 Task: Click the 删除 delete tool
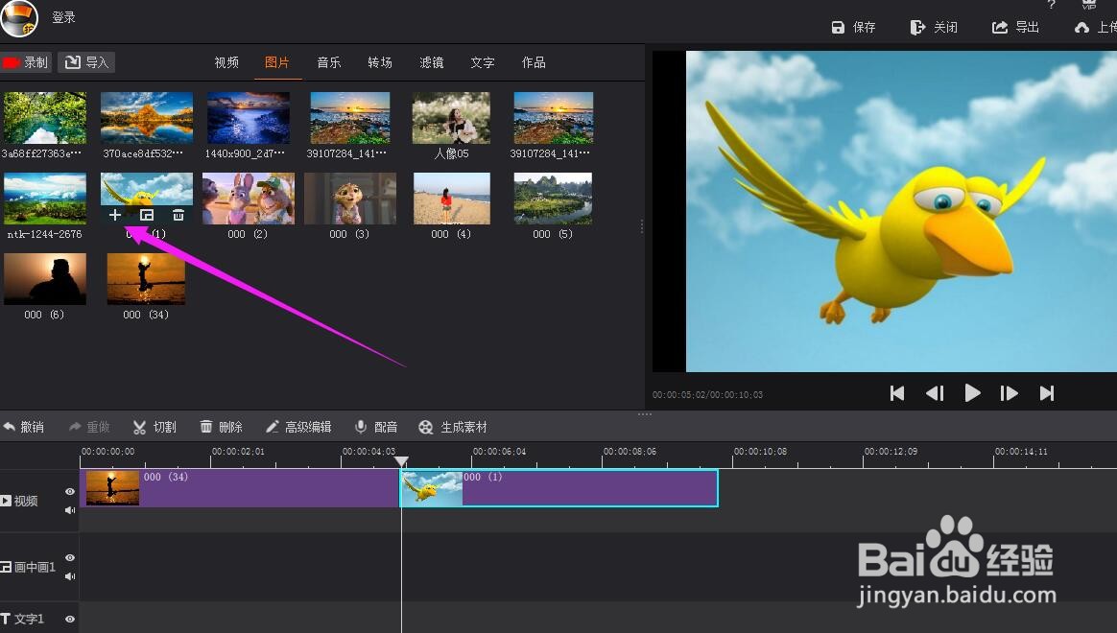point(221,427)
